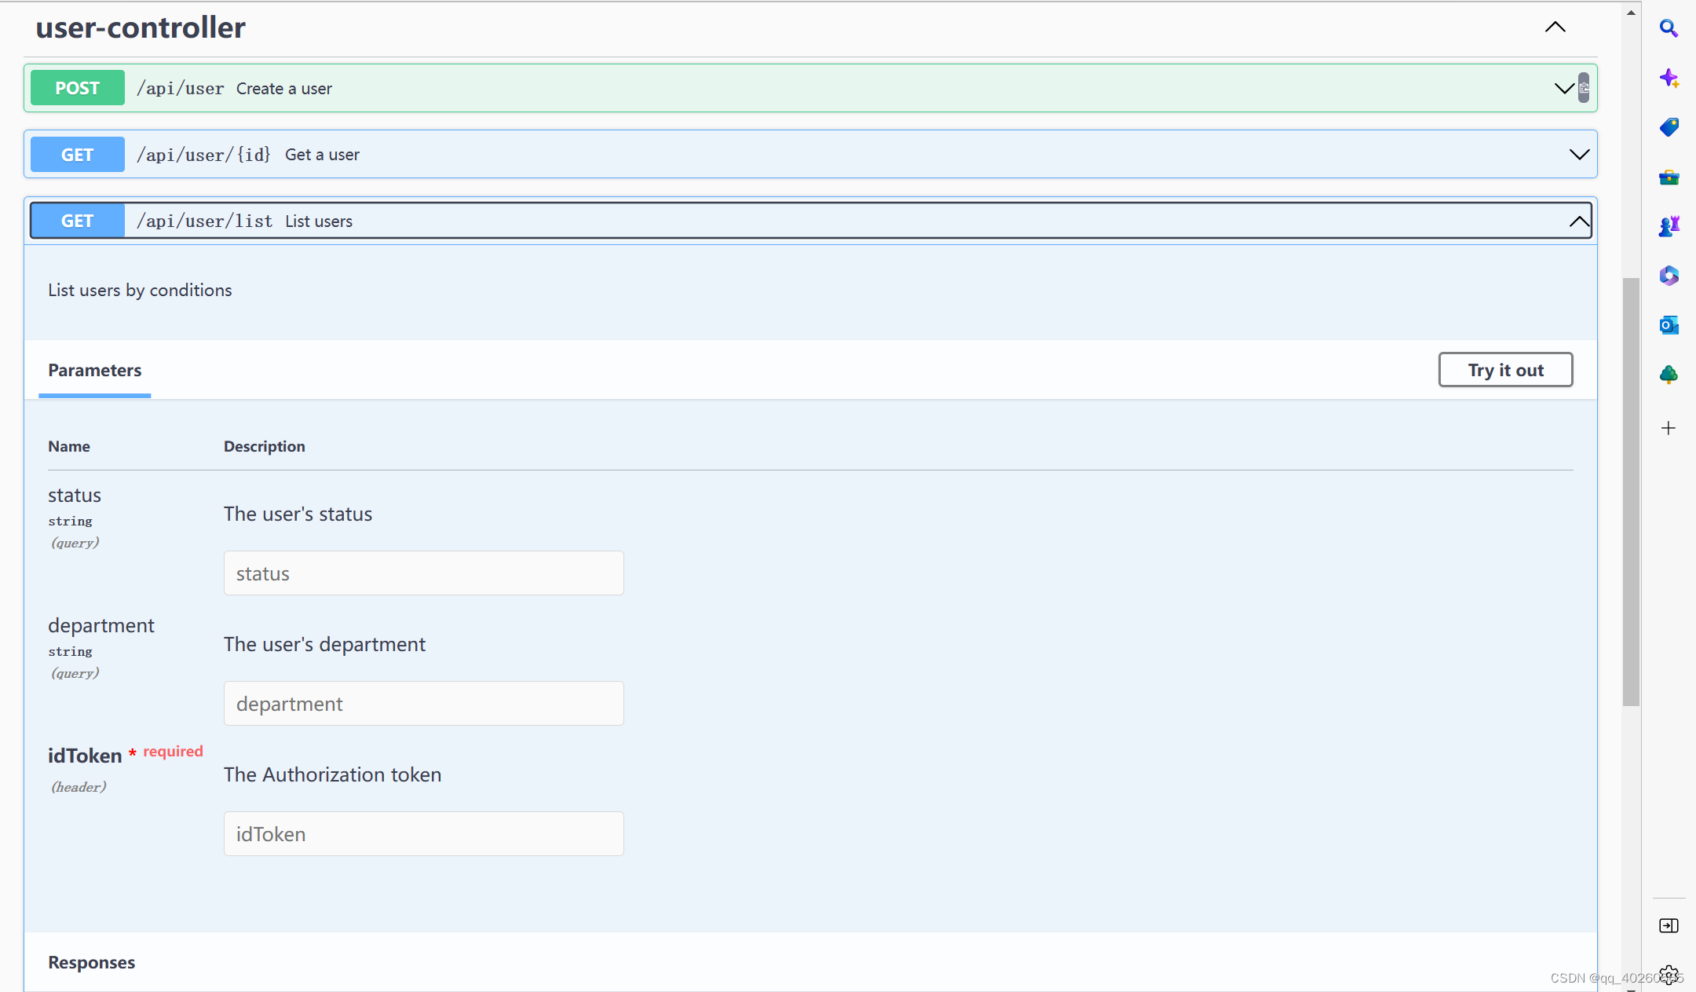Click the search icon in browser sidebar
Viewport: 1696px width, 992px height.
(1669, 29)
